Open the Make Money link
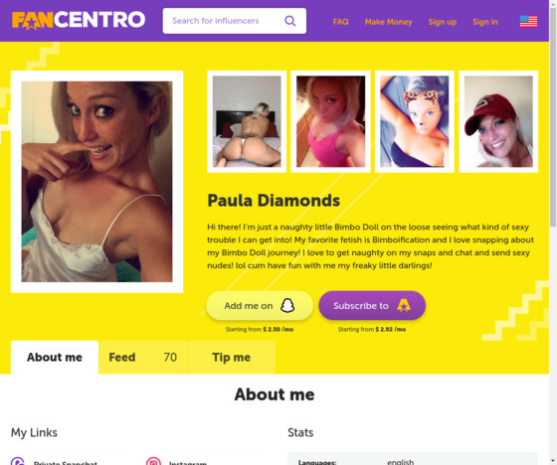This screenshot has height=465, width=557. click(388, 22)
